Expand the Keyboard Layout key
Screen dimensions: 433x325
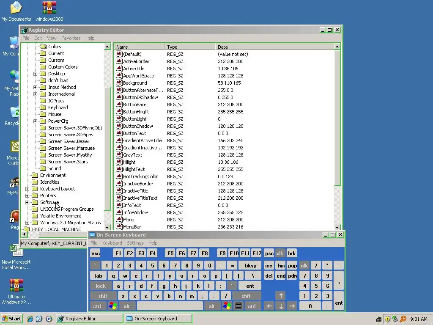click(x=27, y=189)
